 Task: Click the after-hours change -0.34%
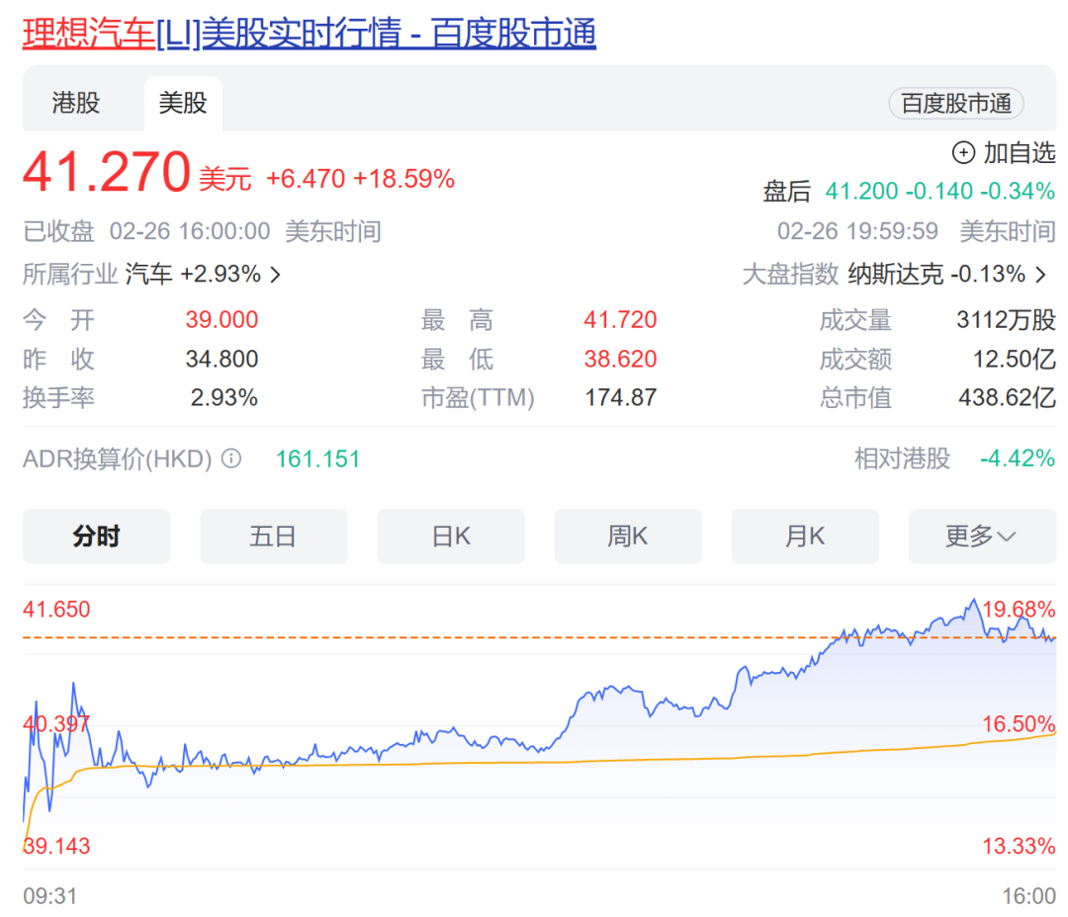(x=1018, y=192)
